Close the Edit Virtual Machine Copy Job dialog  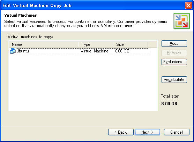tap(188, 6)
